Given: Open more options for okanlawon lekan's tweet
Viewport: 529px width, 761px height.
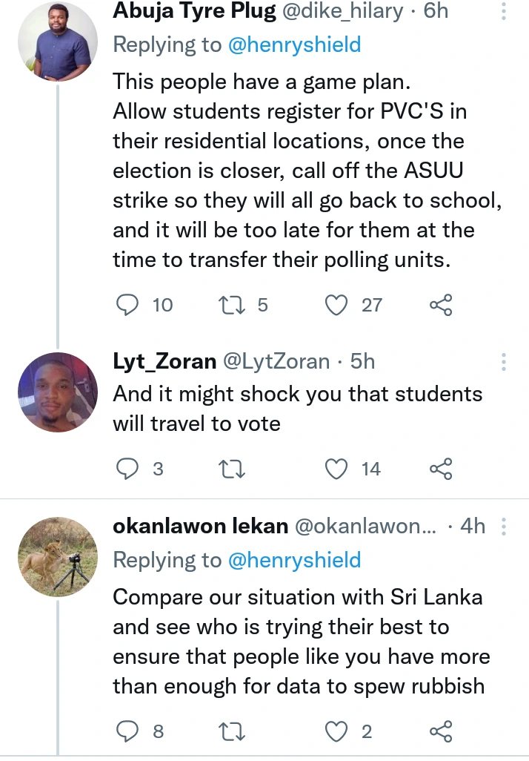Looking at the screenshot, I should (x=504, y=527).
